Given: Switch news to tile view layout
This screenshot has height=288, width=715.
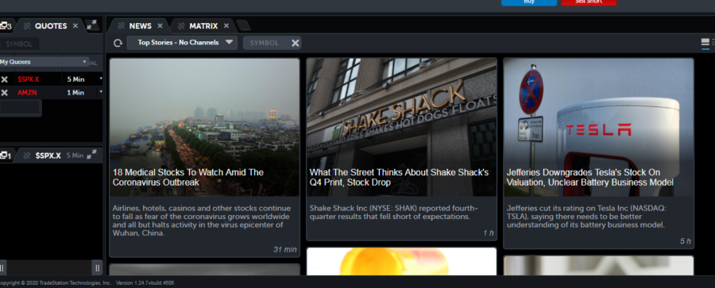Looking at the screenshot, I should [x=705, y=43].
